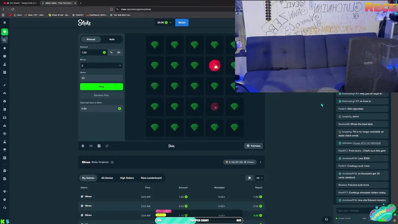Click the Random Pick button
Image resolution: width=398 pixels, height=224 pixels.
(x=101, y=95)
